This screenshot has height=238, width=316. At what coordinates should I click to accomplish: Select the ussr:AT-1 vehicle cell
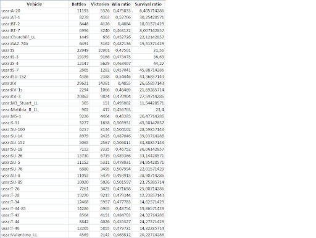[34, 17]
